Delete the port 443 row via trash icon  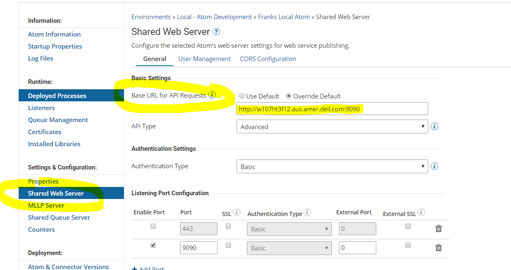pos(438,228)
